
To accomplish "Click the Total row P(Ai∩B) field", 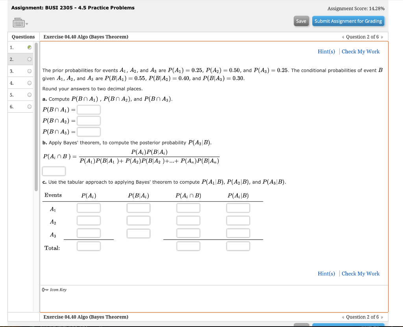I will coord(188,246).
